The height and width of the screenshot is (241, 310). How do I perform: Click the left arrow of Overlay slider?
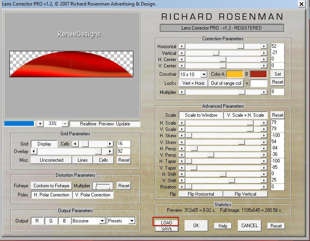click(34, 151)
